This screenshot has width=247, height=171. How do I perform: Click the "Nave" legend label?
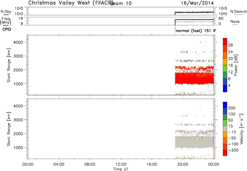point(235,21)
